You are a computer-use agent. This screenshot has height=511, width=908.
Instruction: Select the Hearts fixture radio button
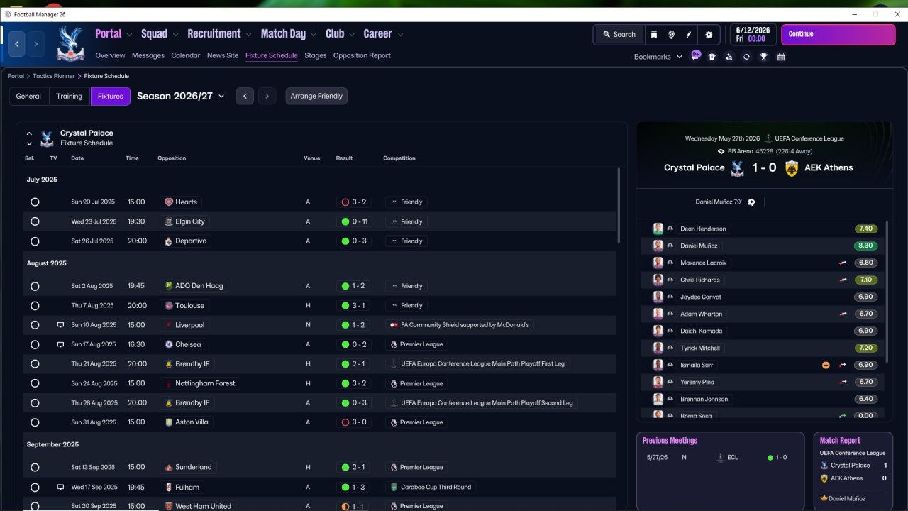click(x=35, y=202)
